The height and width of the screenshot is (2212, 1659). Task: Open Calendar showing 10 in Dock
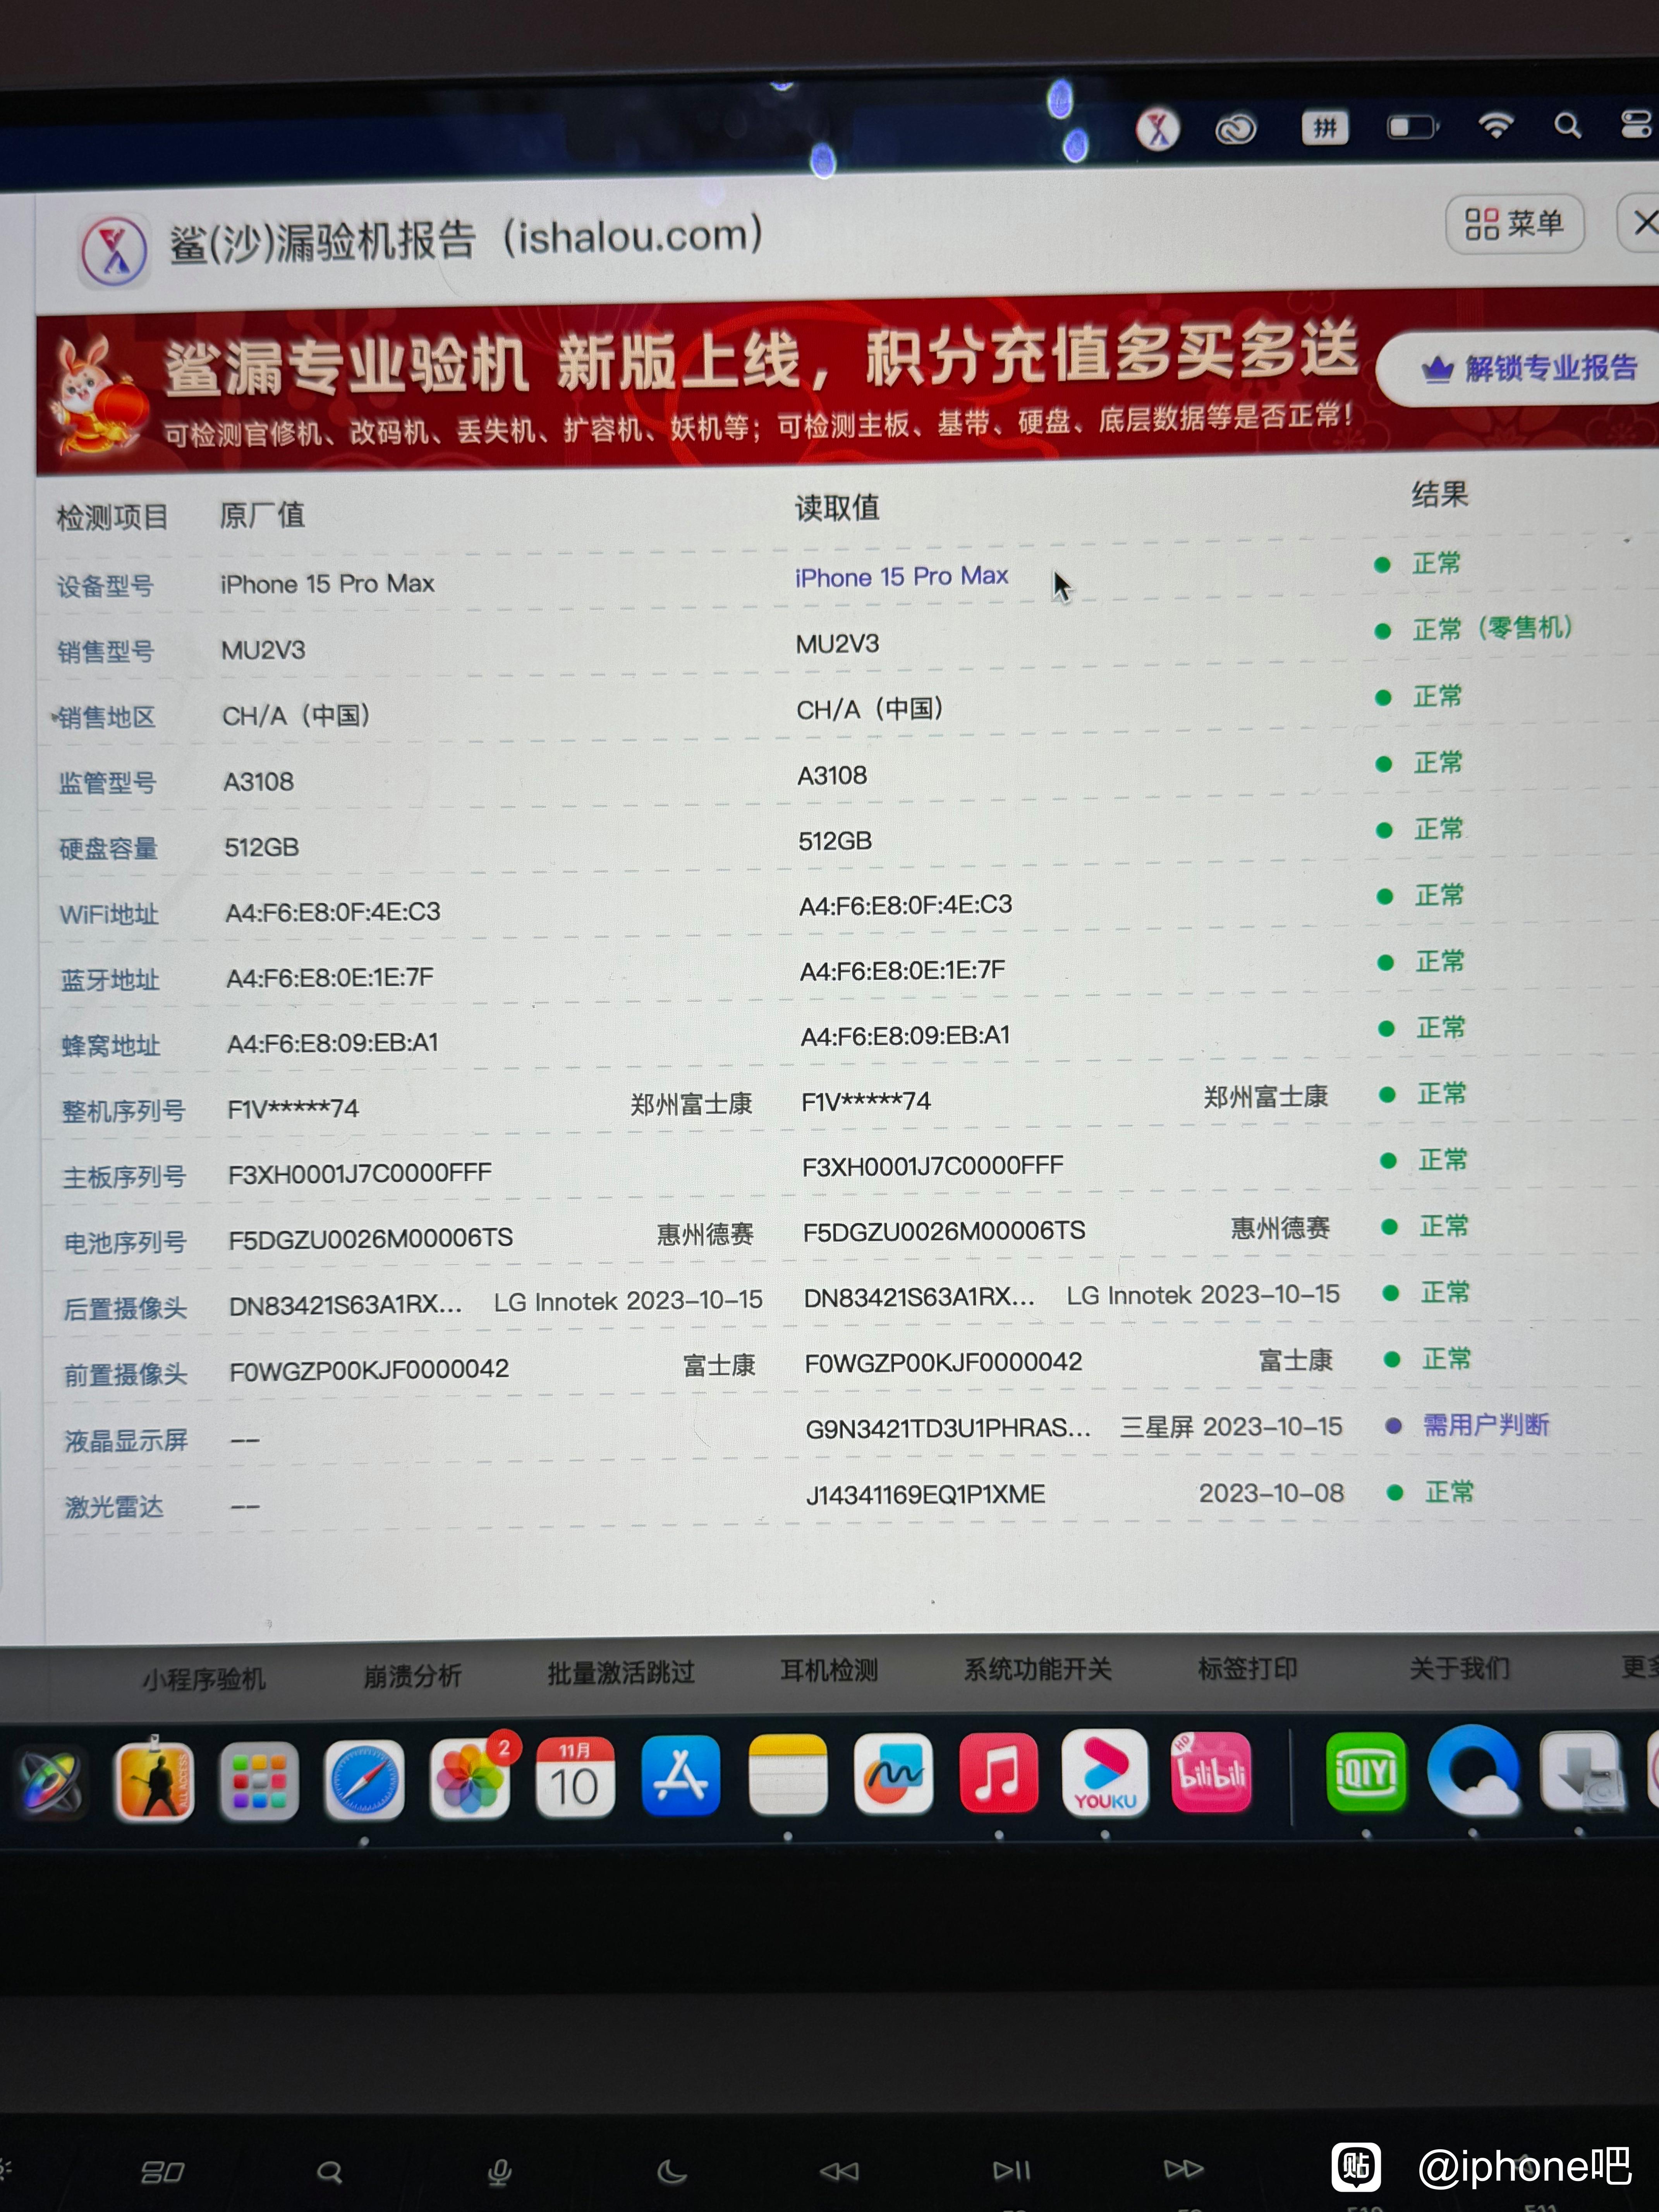575,1778
